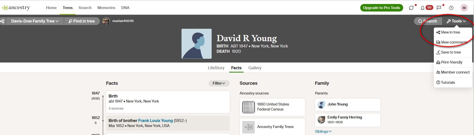Open the BI account avatar
Image resolution: width=474 pixels, height=135 pixels.
coord(464,8)
